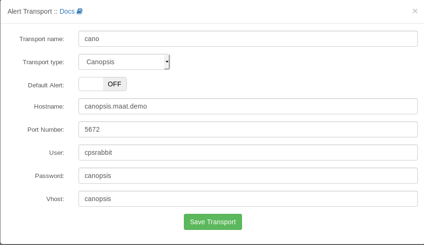
Task: Click the Vhost input field
Action: pyautogui.click(x=248, y=199)
